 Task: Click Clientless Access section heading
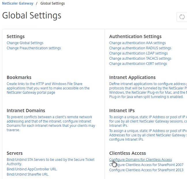pyautogui.click(x=127, y=153)
